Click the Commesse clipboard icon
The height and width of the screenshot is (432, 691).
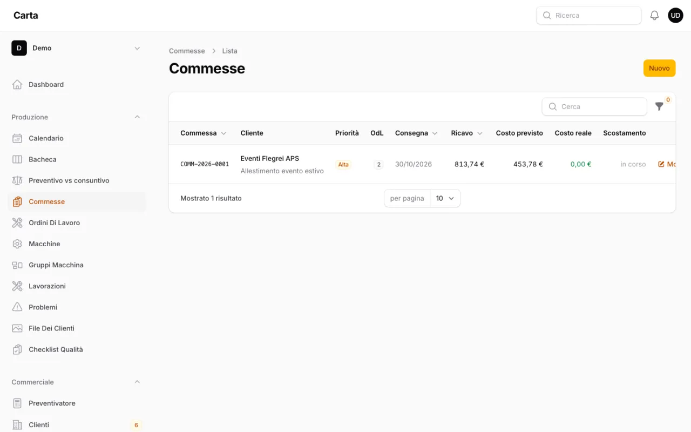(17, 201)
